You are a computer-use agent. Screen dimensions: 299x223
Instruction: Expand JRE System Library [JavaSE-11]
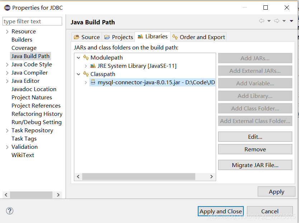86,66
